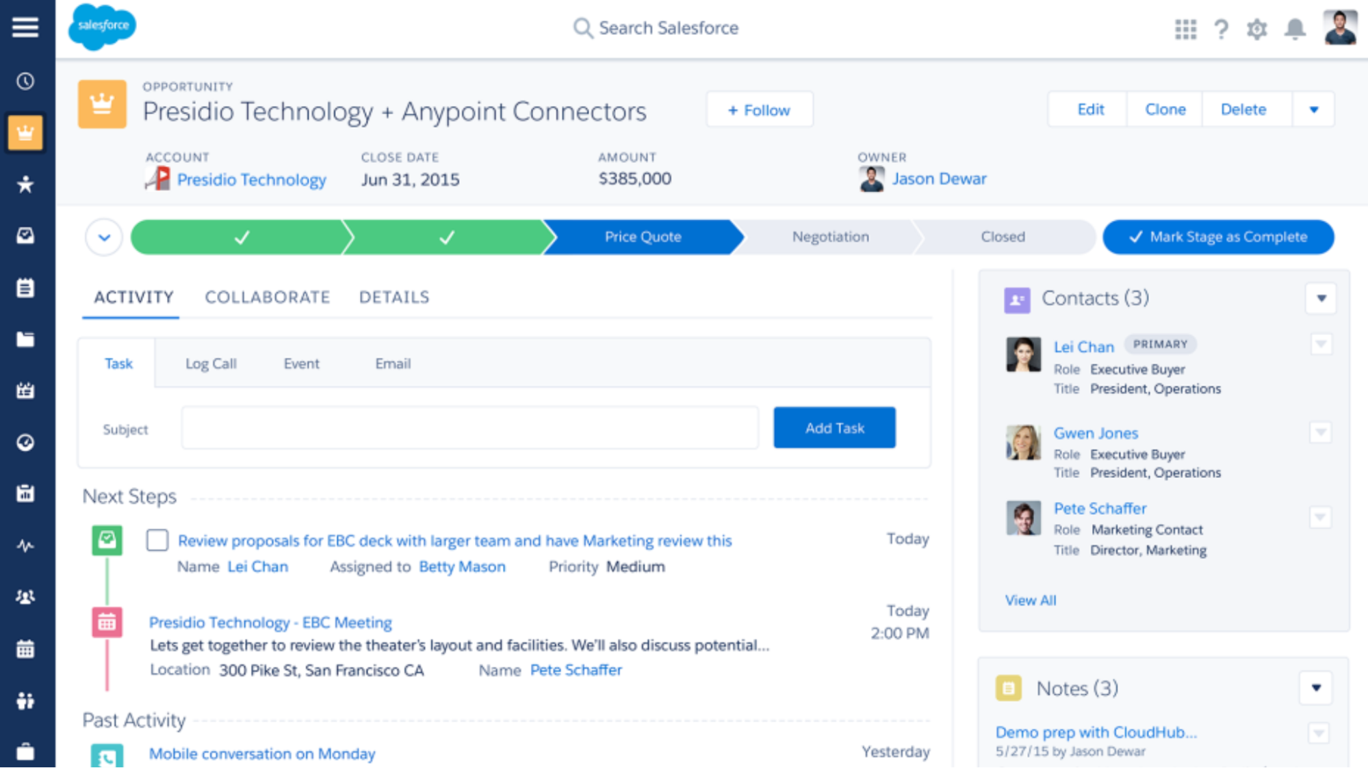The width and height of the screenshot is (1368, 768).
Task: Click the Notes panel icon
Action: click(x=1008, y=688)
